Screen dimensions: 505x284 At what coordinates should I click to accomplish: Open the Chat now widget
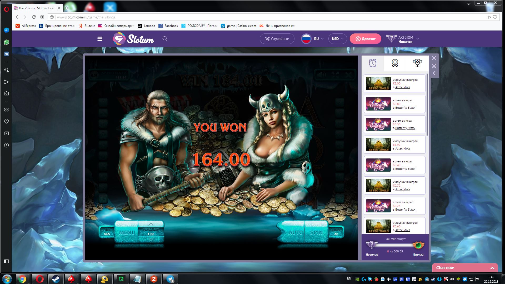coord(465,268)
